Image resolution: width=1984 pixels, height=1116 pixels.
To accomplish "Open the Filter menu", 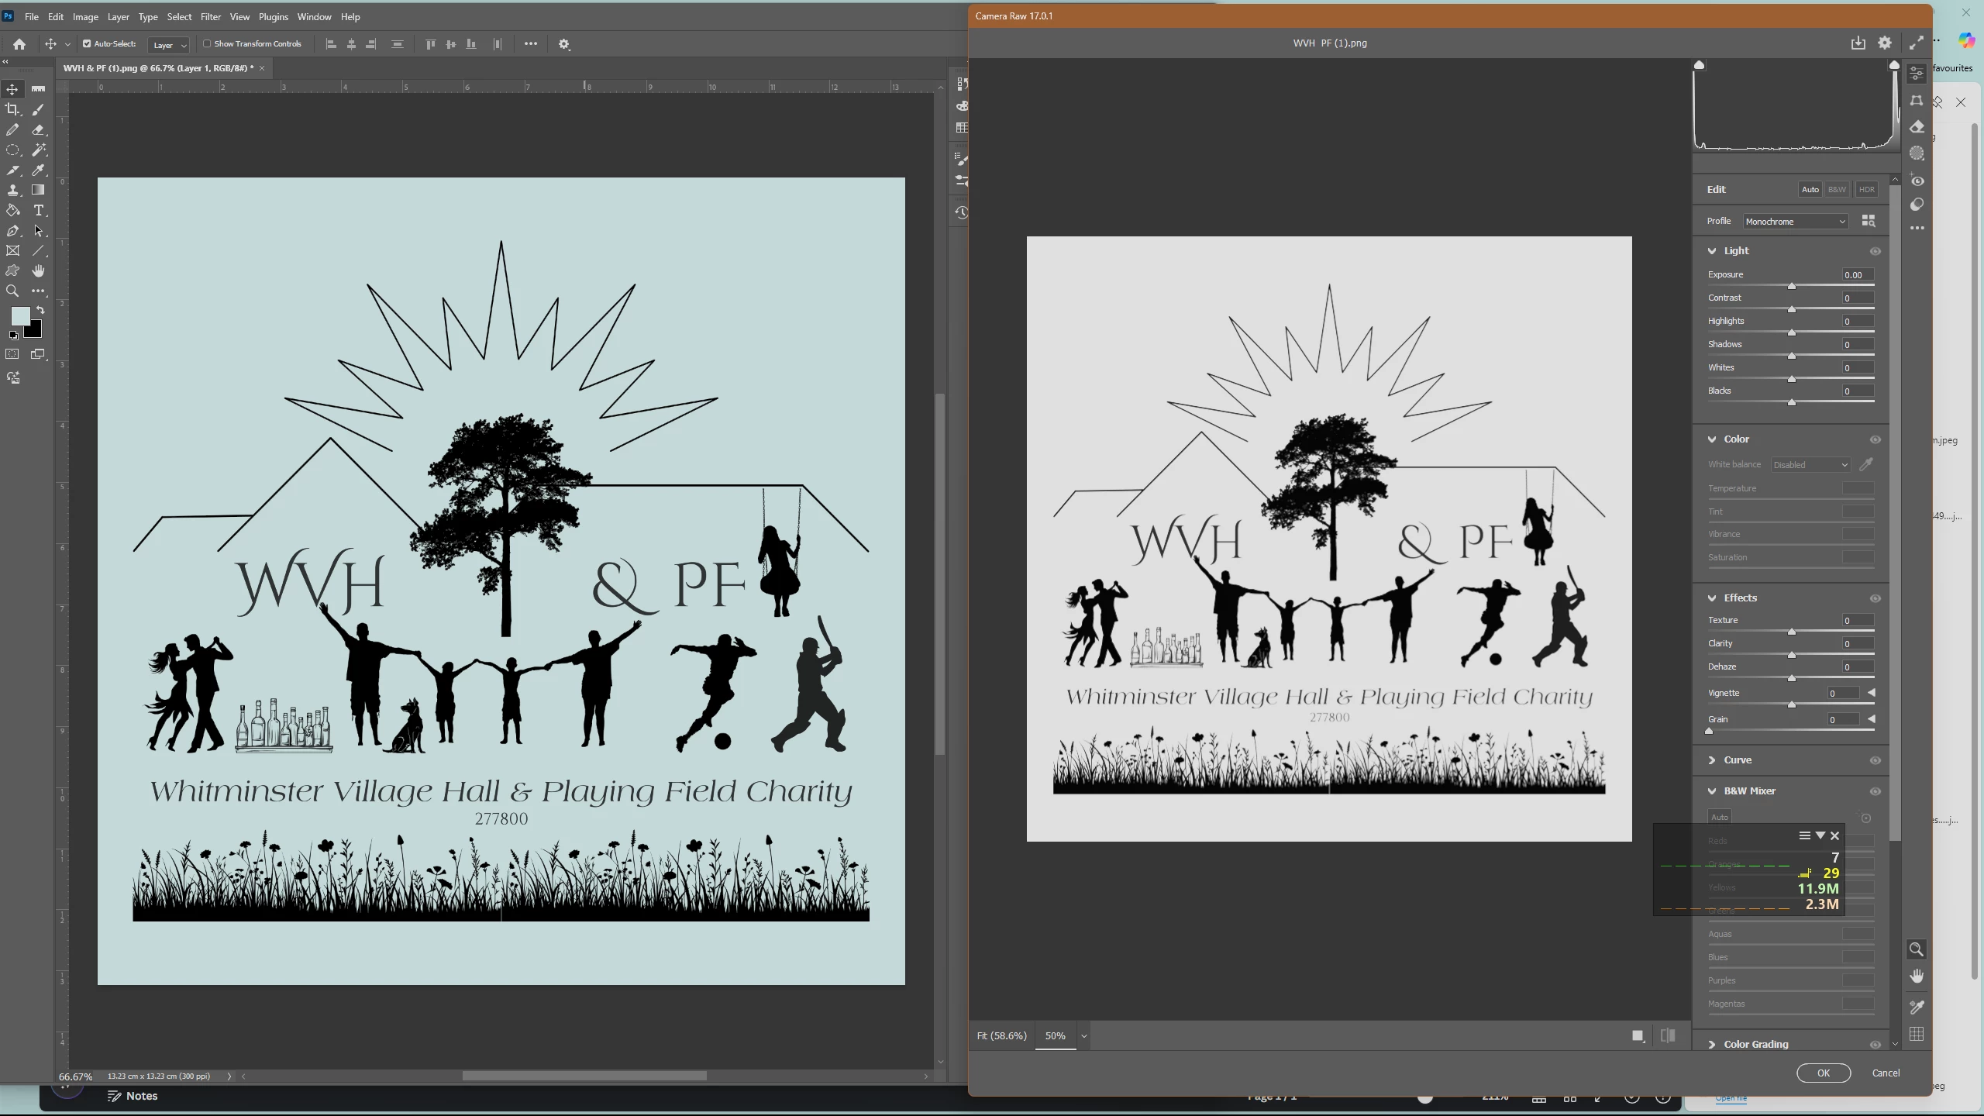I will pos(211,17).
